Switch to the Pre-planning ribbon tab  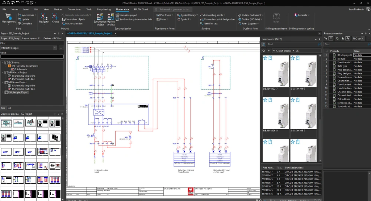pos(104,9)
